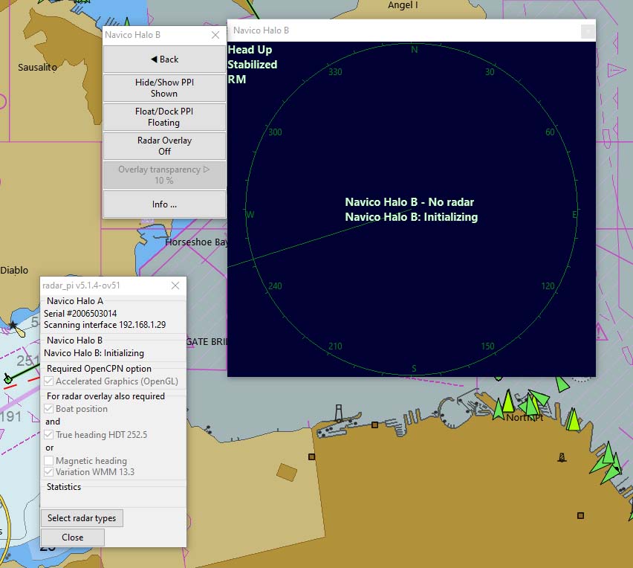Toggle the Boat position checkbox

pyautogui.click(x=50, y=408)
